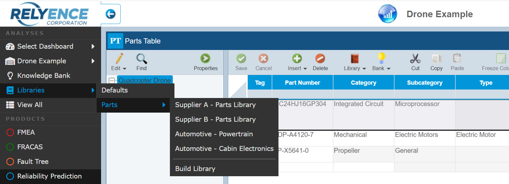
Task: Click the Copy icon
Action: click(x=436, y=59)
